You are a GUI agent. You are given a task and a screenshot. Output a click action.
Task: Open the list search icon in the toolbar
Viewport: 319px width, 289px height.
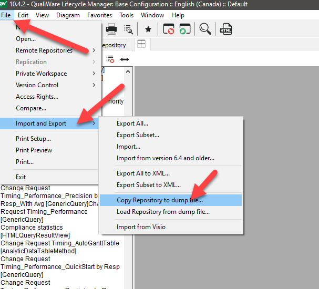(x=129, y=29)
